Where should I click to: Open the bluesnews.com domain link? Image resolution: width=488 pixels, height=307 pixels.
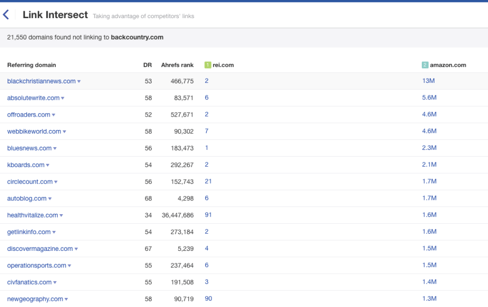point(29,148)
